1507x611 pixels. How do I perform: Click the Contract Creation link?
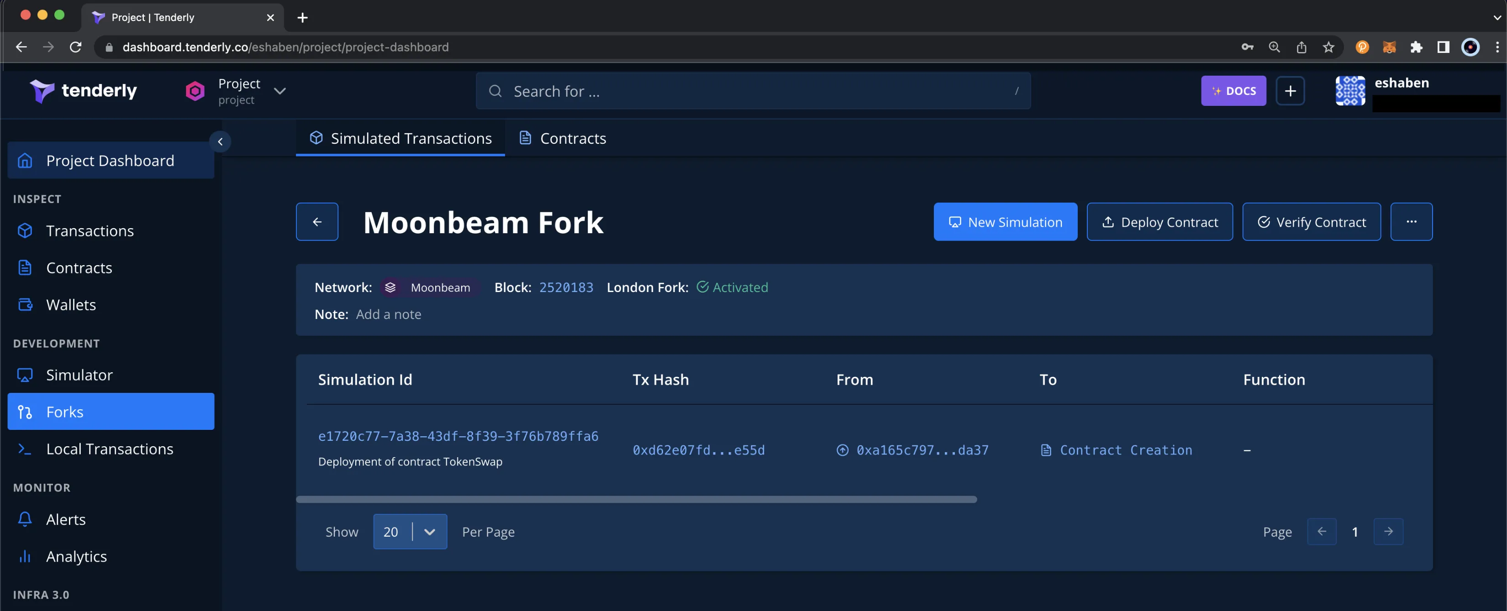(x=1126, y=449)
